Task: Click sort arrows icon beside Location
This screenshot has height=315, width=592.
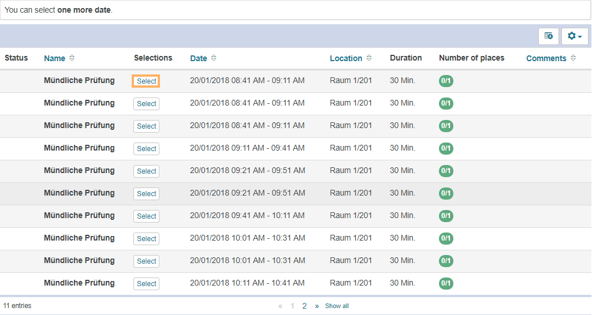Action: coord(369,58)
